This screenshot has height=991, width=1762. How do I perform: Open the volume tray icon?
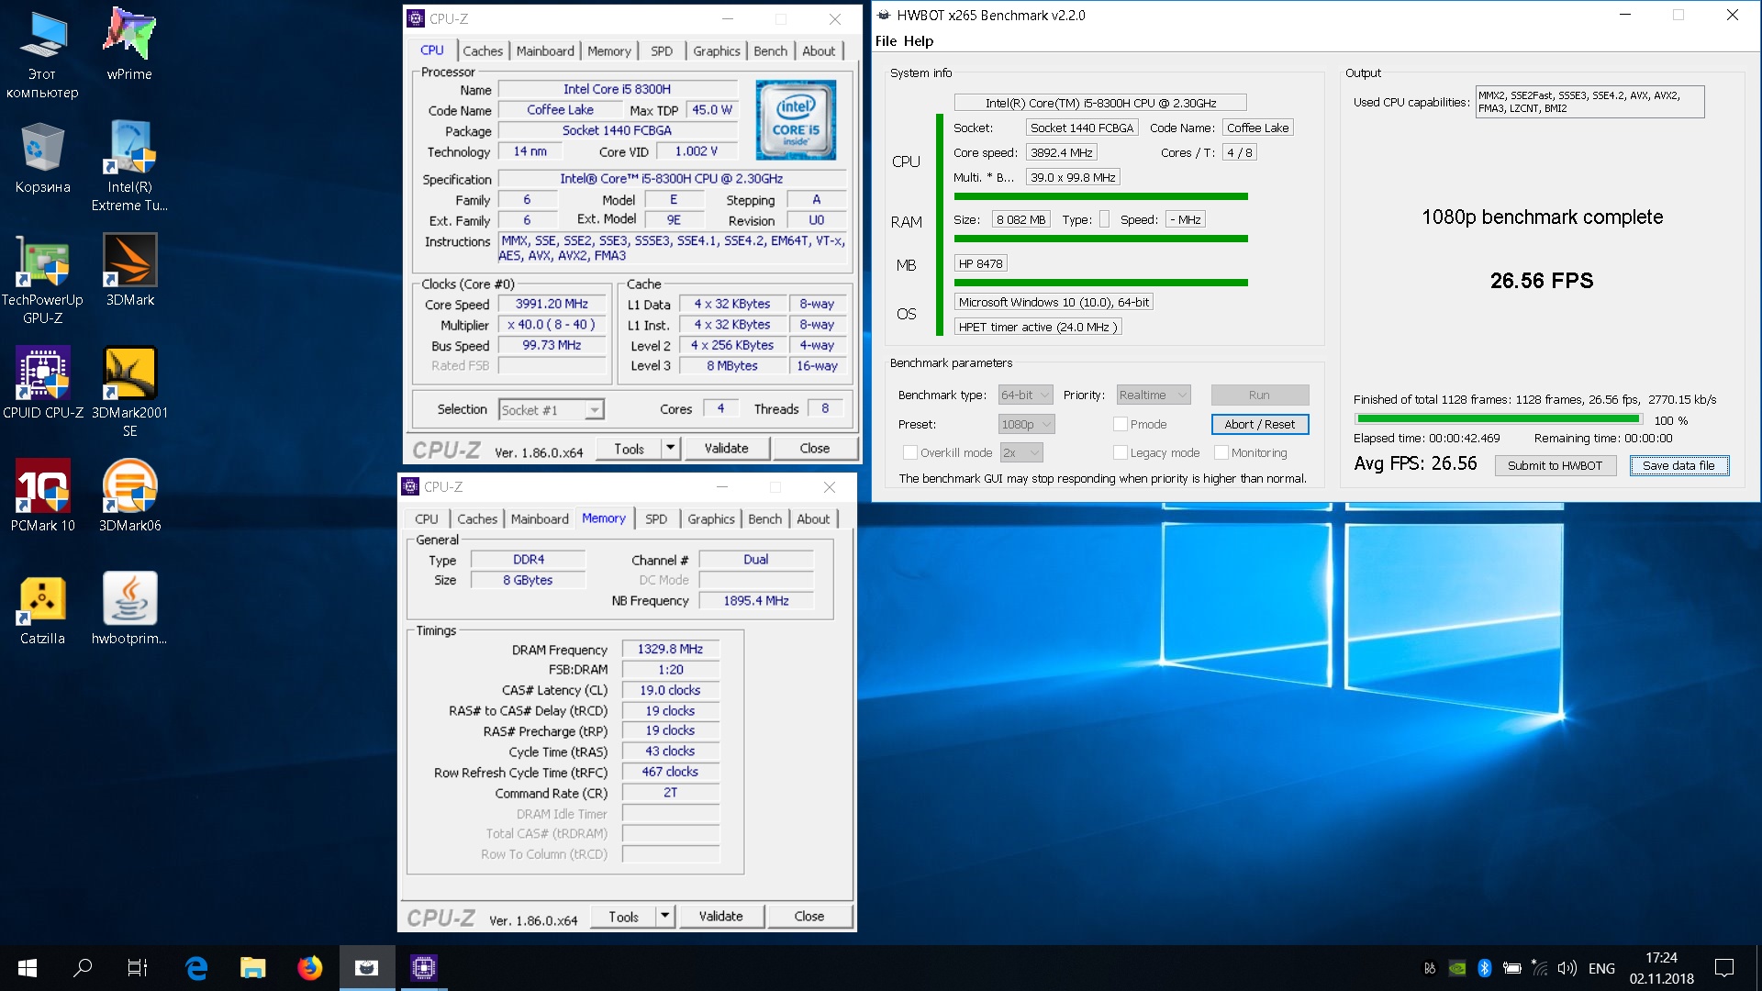pyautogui.click(x=1567, y=968)
